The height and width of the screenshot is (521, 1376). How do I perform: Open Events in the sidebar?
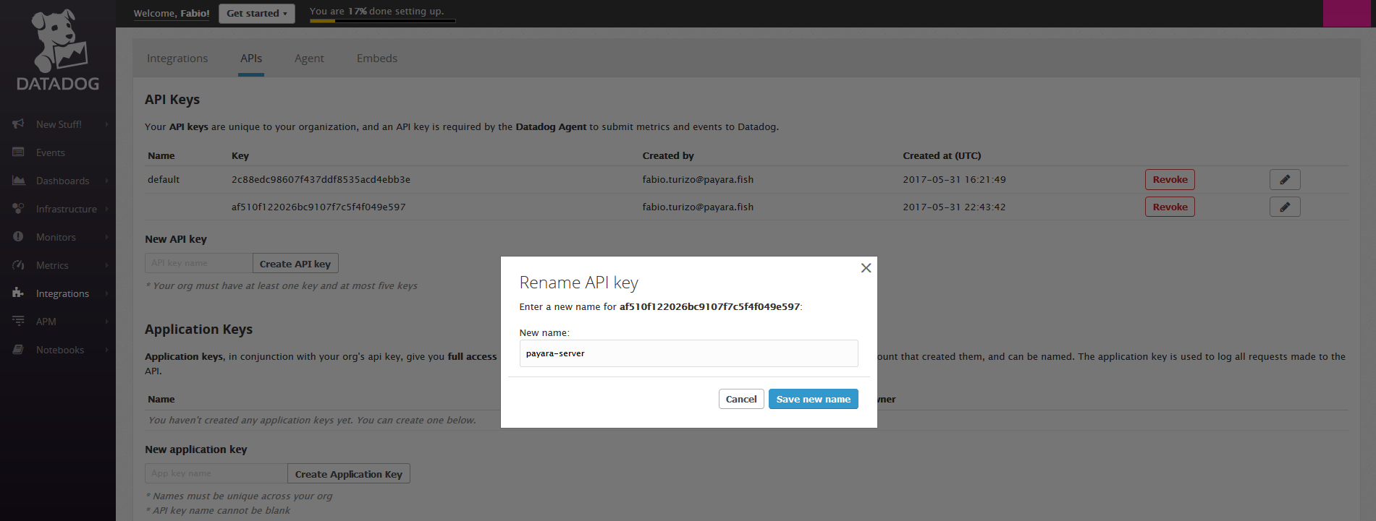(x=51, y=152)
